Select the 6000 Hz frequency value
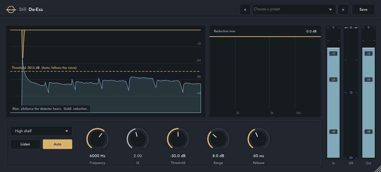The width and height of the screenshot is (381, 172). (x=97, y=156)
